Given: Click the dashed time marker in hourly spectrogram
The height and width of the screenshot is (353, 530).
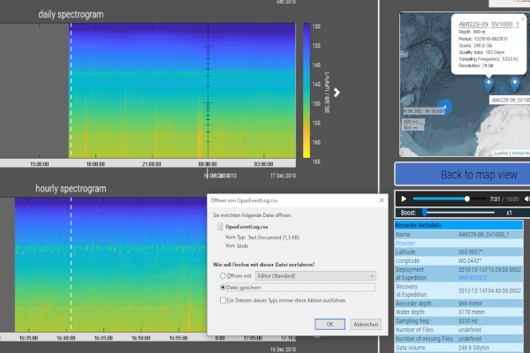Looking at the screenshot, I should [71, 264].
